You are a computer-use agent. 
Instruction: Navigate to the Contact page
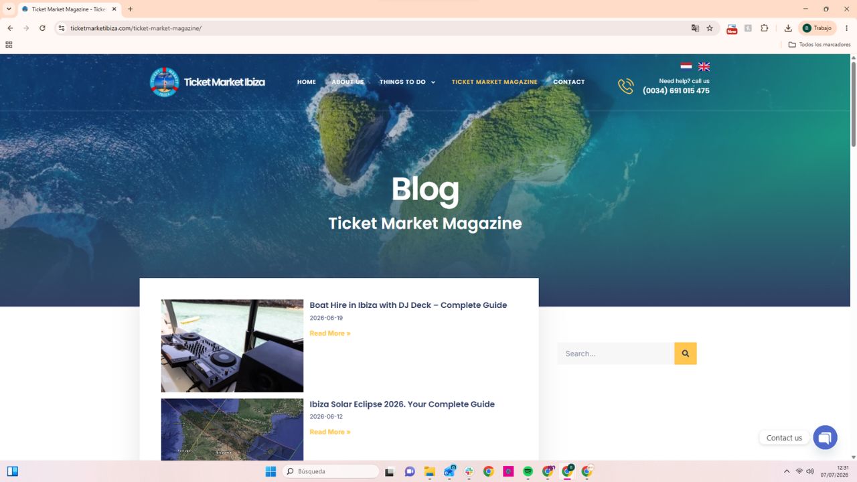pos(569,82)
